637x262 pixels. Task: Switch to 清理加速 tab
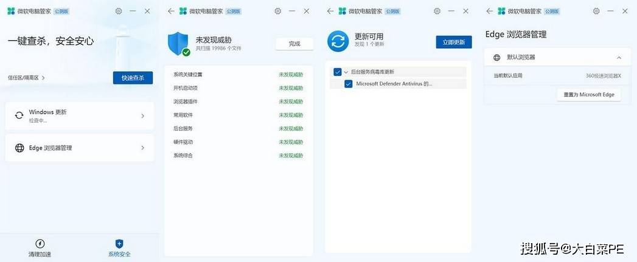pos(40,248)
